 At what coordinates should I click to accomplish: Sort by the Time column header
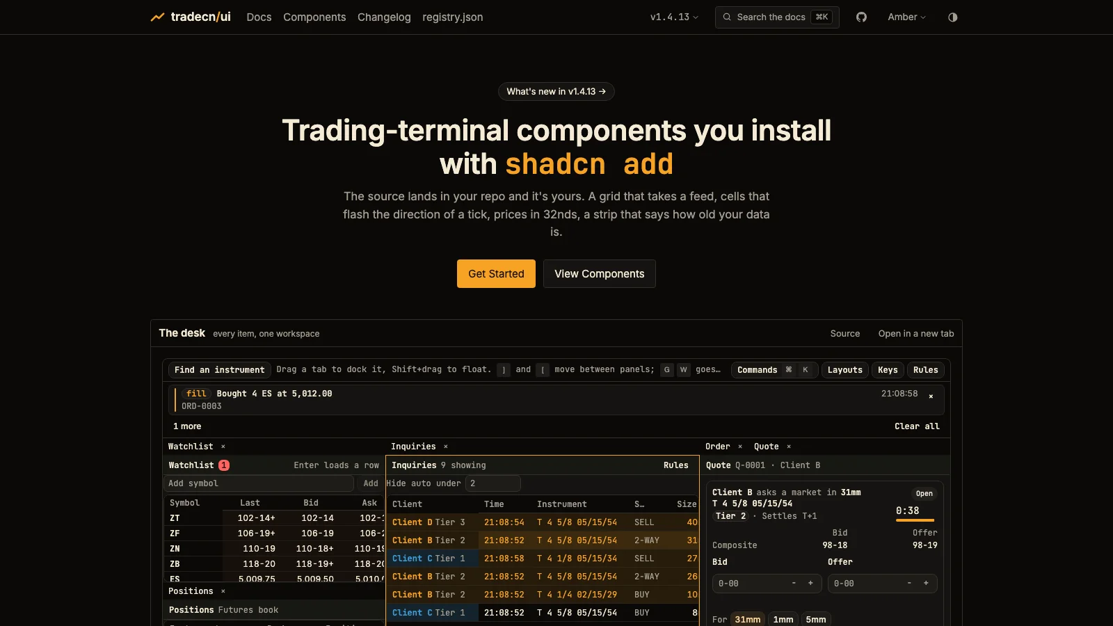(x=494, y=504)
